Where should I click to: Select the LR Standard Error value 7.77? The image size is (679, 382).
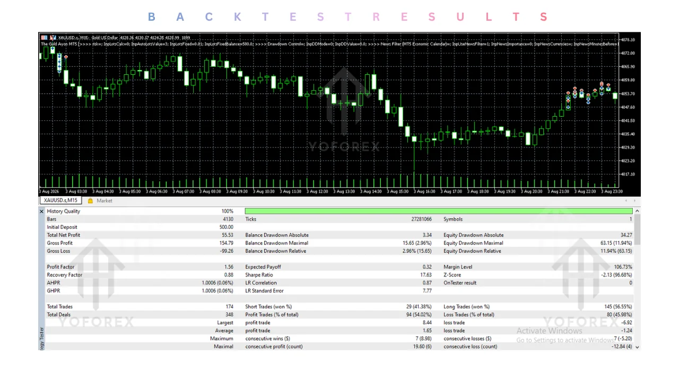[x=427, y=291]
